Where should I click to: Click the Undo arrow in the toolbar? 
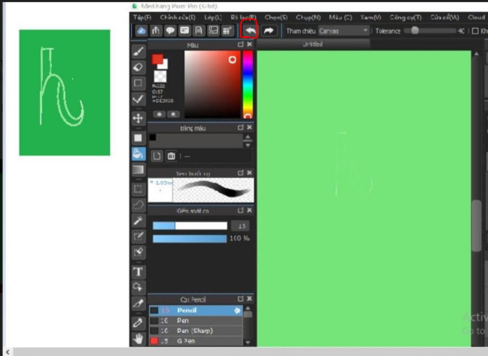pos(250,31)
